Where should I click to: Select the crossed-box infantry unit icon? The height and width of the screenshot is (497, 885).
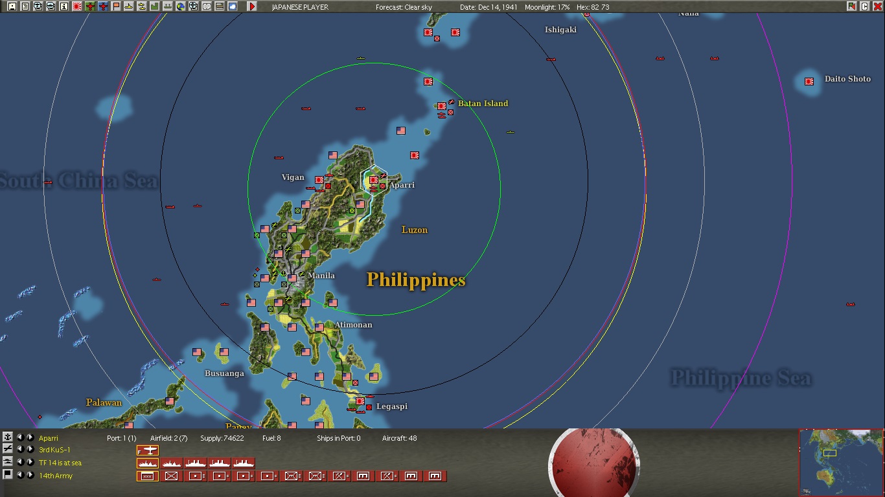(172, 476)
